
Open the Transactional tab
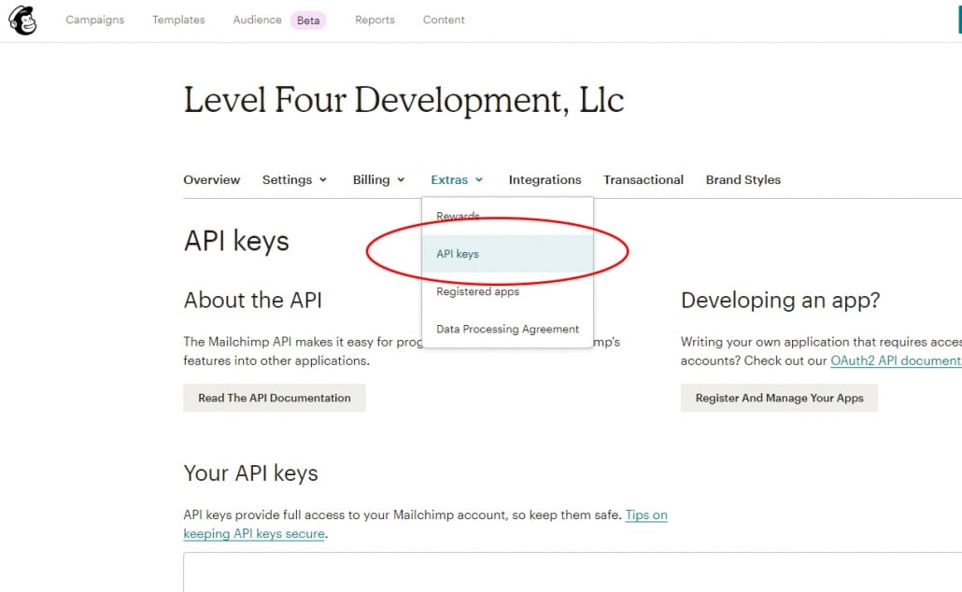[643, 179]
